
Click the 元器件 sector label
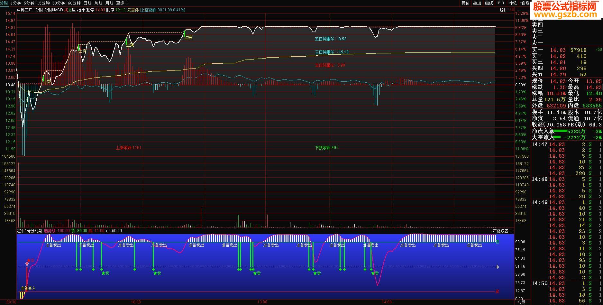coord(133,10)
